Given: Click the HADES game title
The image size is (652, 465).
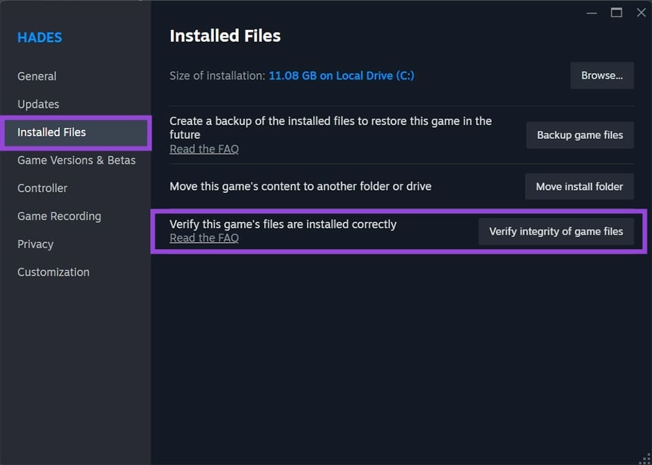Looking at the screenshot, I should point(39,37).
